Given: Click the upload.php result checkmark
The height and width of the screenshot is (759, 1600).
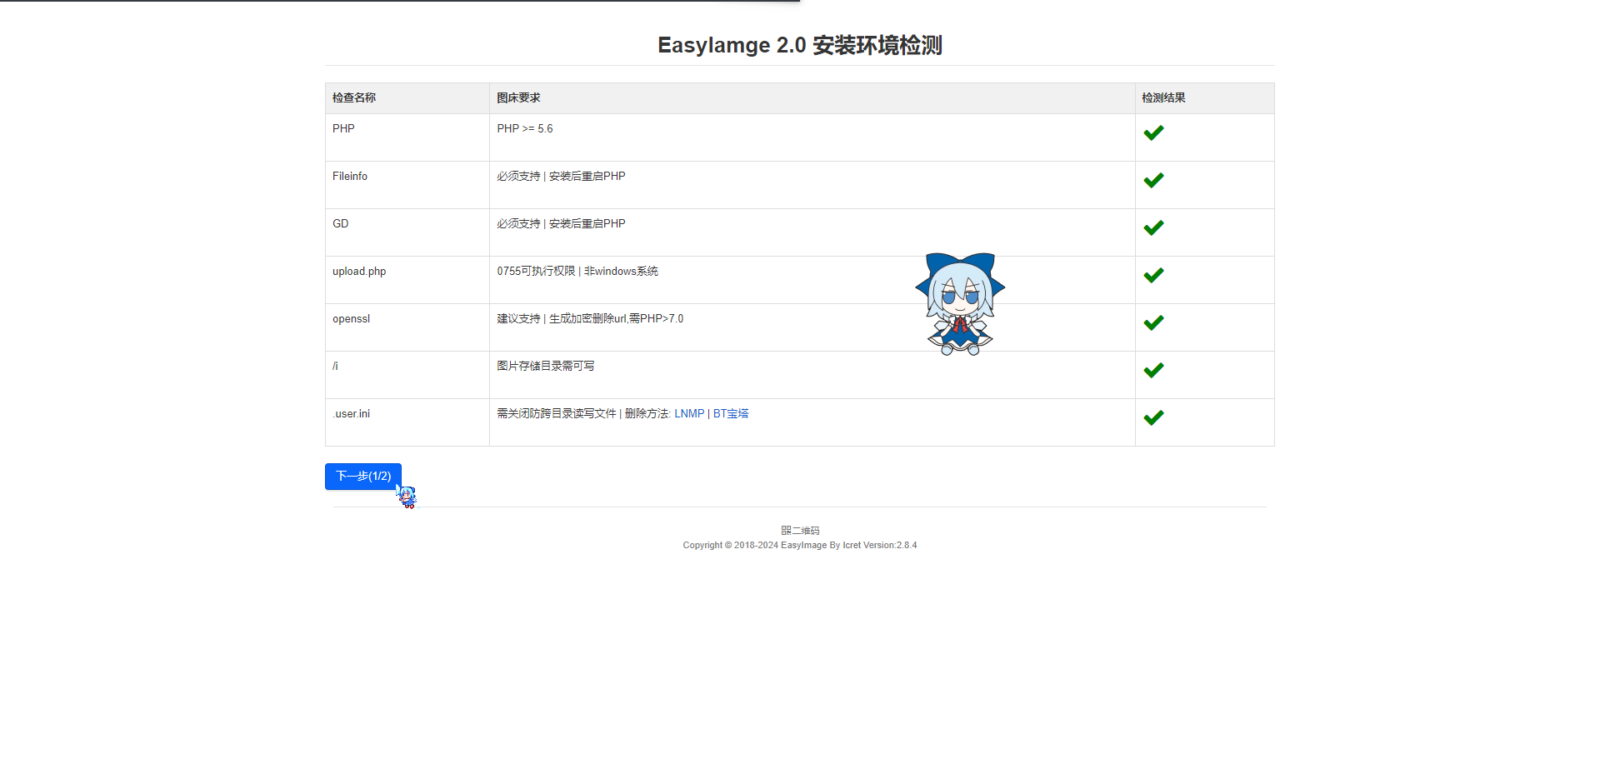Looking at the screenshot, I should tap(1153, 276).
